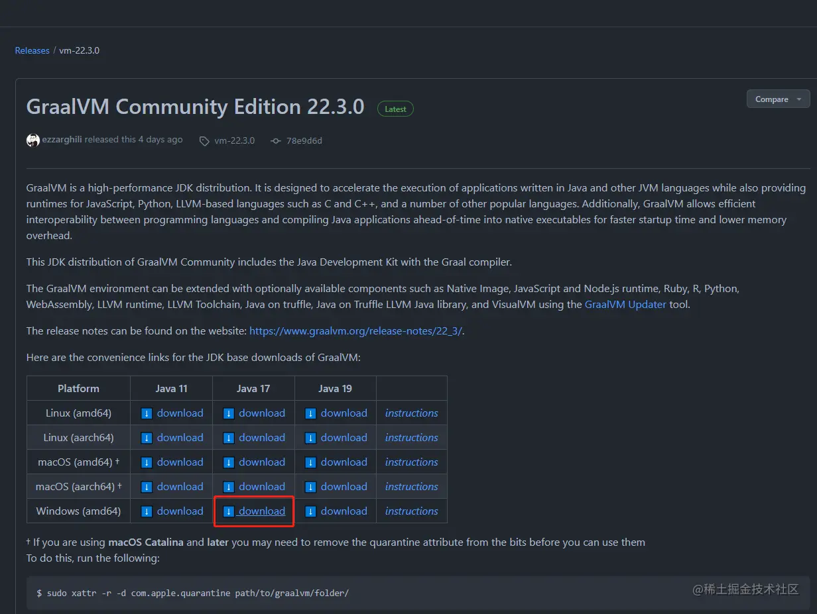Download Java 19 for macOS (amd64) via text link
817x614 pixels.
point(344,462)
